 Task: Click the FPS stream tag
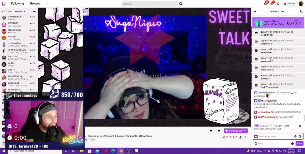[x=93, y=140]
